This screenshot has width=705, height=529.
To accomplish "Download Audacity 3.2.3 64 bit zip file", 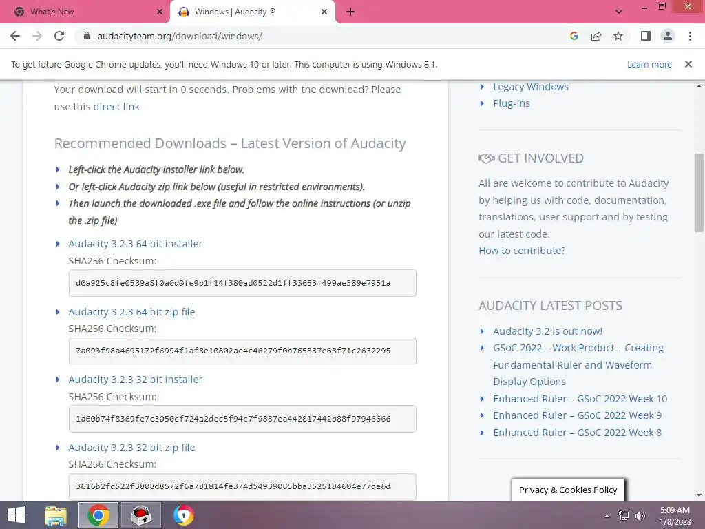I will pyautogui.click(x=131, y=312).
